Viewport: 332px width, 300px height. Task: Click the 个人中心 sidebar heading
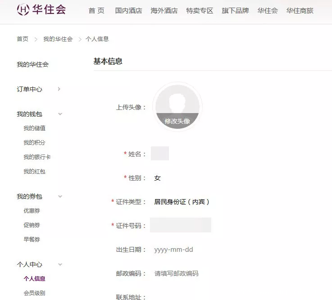[29, 264]
